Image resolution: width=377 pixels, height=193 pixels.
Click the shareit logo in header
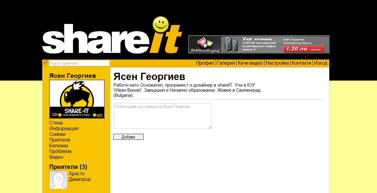click(x=112, y=35)
